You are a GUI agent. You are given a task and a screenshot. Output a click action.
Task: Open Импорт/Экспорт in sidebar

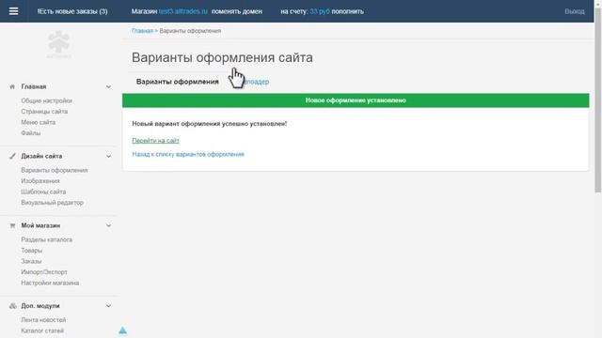tap(44, 271)
